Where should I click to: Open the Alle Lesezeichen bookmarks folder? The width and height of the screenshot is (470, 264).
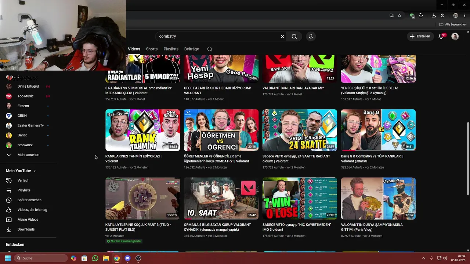tap(453, 25)
